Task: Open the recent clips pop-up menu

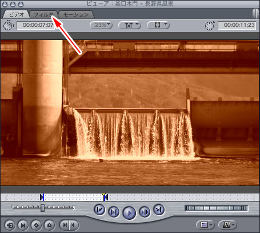Action: pyautogui.click(x=205, y=225)
